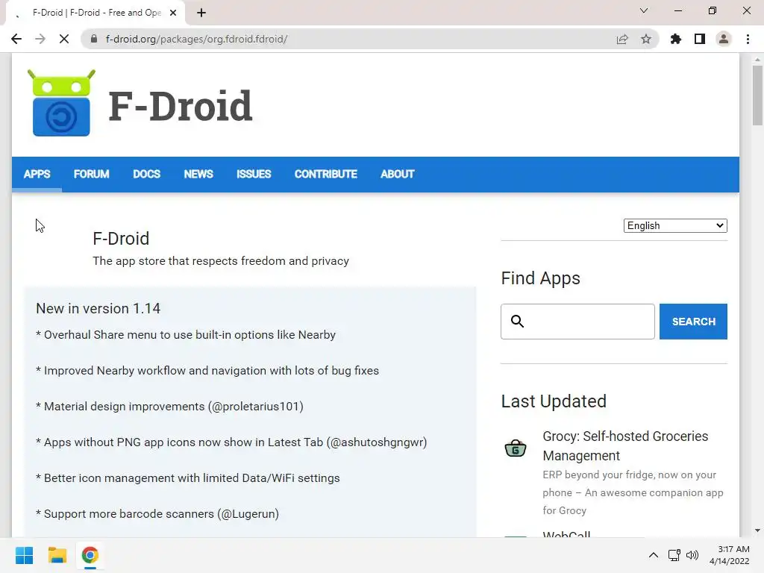Click the address bar URL
Viewport: 764px width, 573px height.
[196, 39]
